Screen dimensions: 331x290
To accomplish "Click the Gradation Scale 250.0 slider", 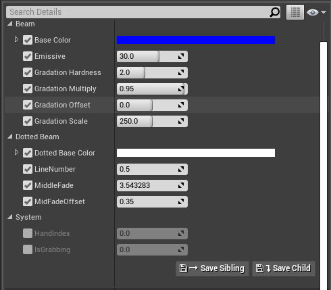I will coord(152,121).
